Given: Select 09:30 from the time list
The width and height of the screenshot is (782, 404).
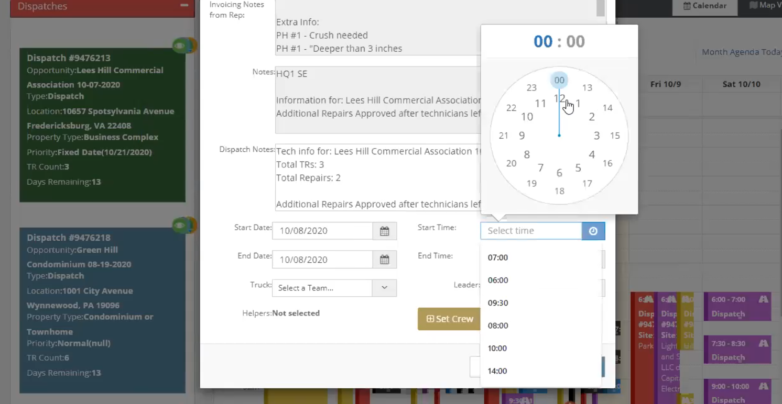Looking at the screenshot, I should pyautogui.click(x=498, y=302).
